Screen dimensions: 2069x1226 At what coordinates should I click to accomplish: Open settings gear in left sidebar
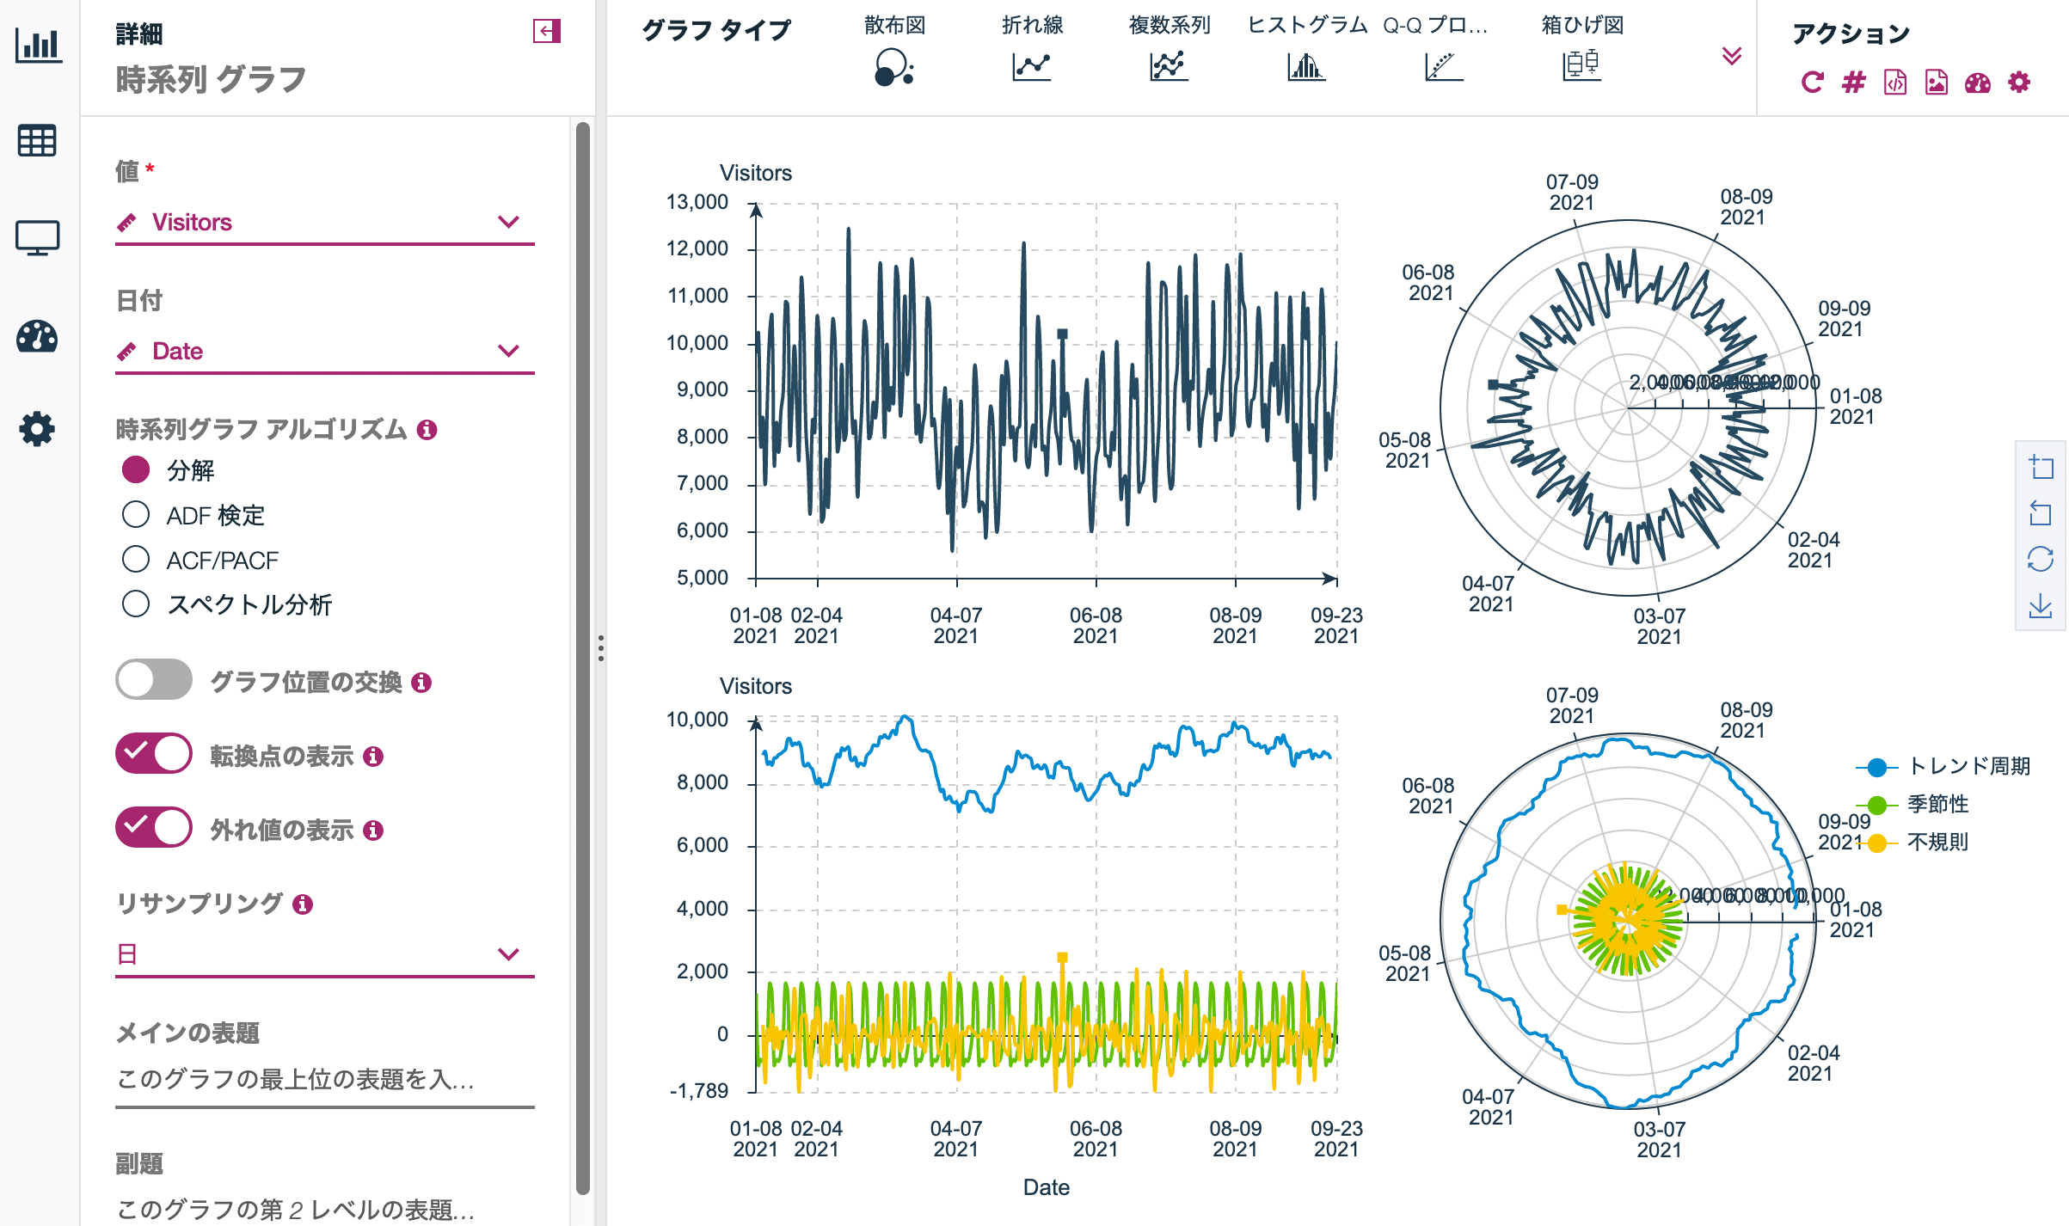(37, 428)
